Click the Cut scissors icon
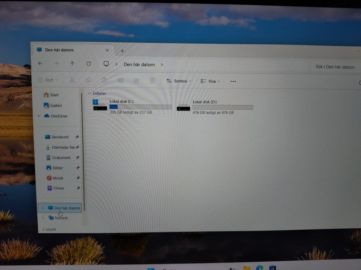Viewport: 361px width, 270px height. click(72, 80)
